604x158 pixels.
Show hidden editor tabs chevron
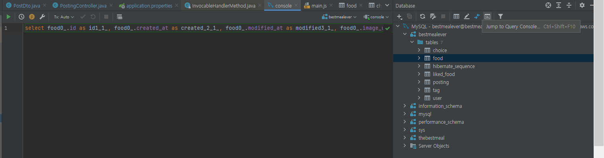pyautogui.click(x=387, y=5)
